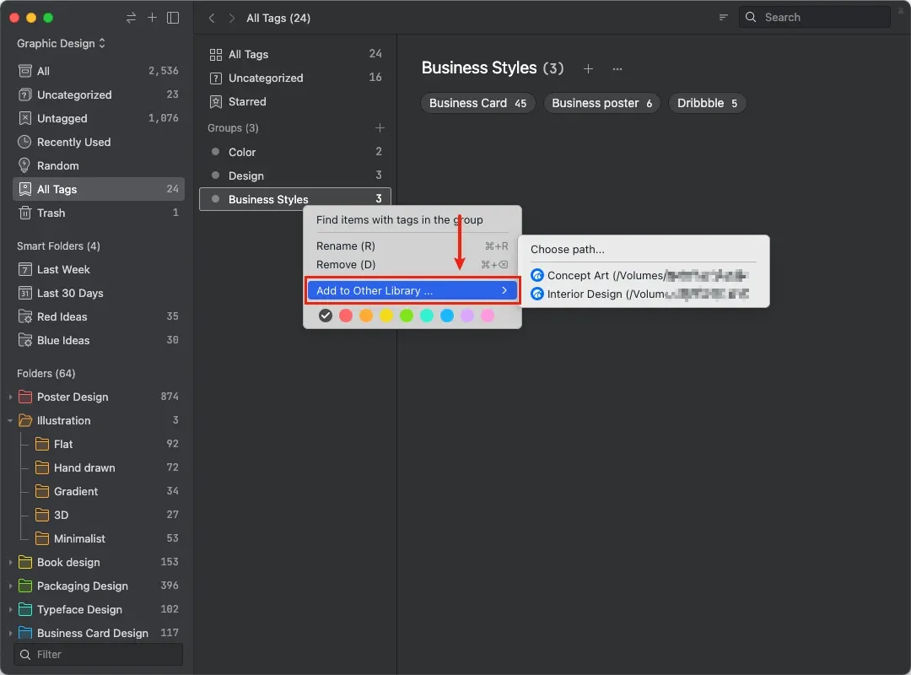Click the plus icon in the sidebar header

[152, 18]
